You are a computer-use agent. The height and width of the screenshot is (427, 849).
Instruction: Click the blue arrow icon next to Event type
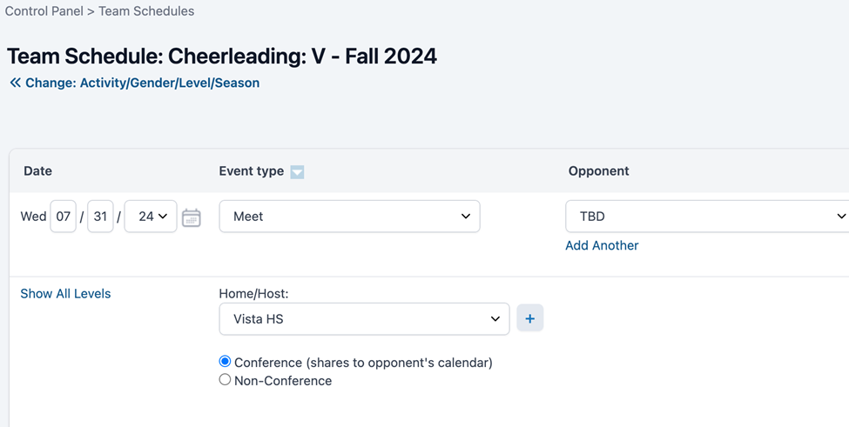(297, 172)
